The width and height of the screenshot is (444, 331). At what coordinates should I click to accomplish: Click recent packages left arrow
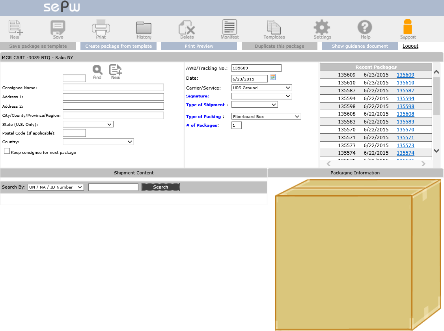pos(328,164)
